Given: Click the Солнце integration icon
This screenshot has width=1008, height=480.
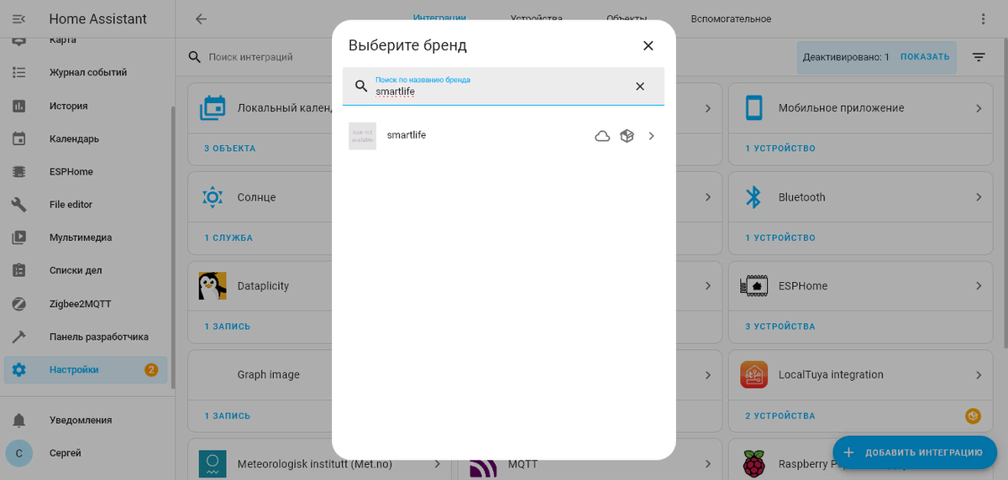Looking at the screenshot, I should (x=213, y=197).
